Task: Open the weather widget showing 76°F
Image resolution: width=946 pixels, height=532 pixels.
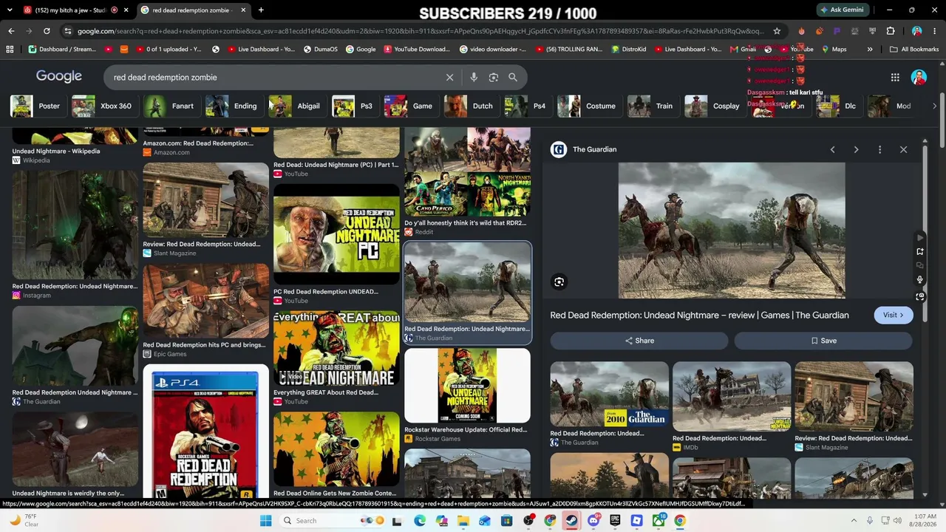Action: click(24, 521)
